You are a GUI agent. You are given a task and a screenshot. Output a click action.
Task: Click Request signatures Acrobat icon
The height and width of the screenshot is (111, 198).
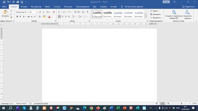[x=187, y=12]
